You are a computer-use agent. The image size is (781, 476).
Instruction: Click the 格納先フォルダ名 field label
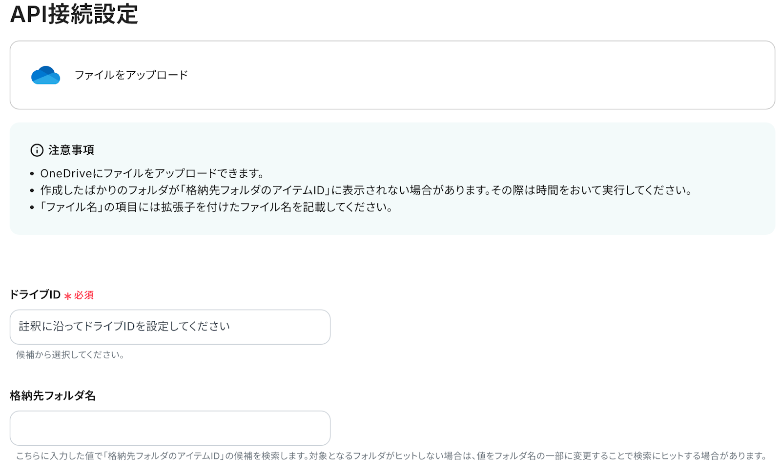(53, 396)
